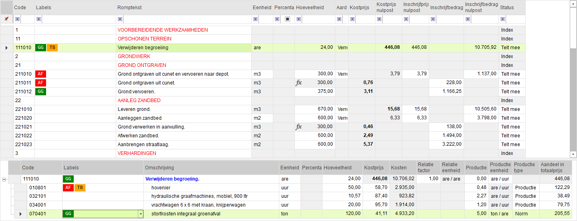Viewport: 577px width, 221px height.
Task: Collapse the 111010 tree node in detail panel
Action: tap(4, 179)
